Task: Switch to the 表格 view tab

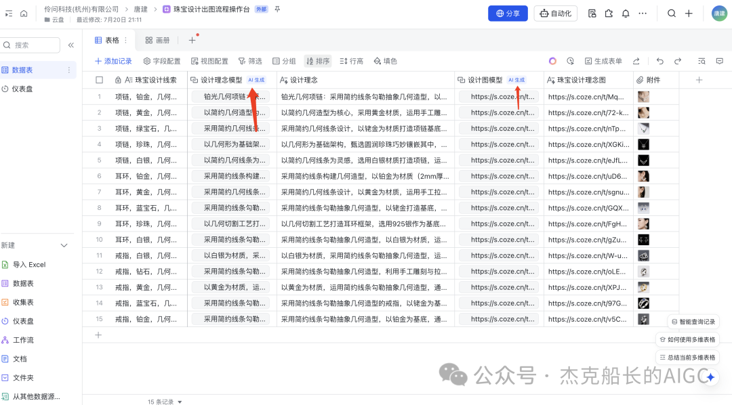Action: pyautogui.click(x=107, y=41)
